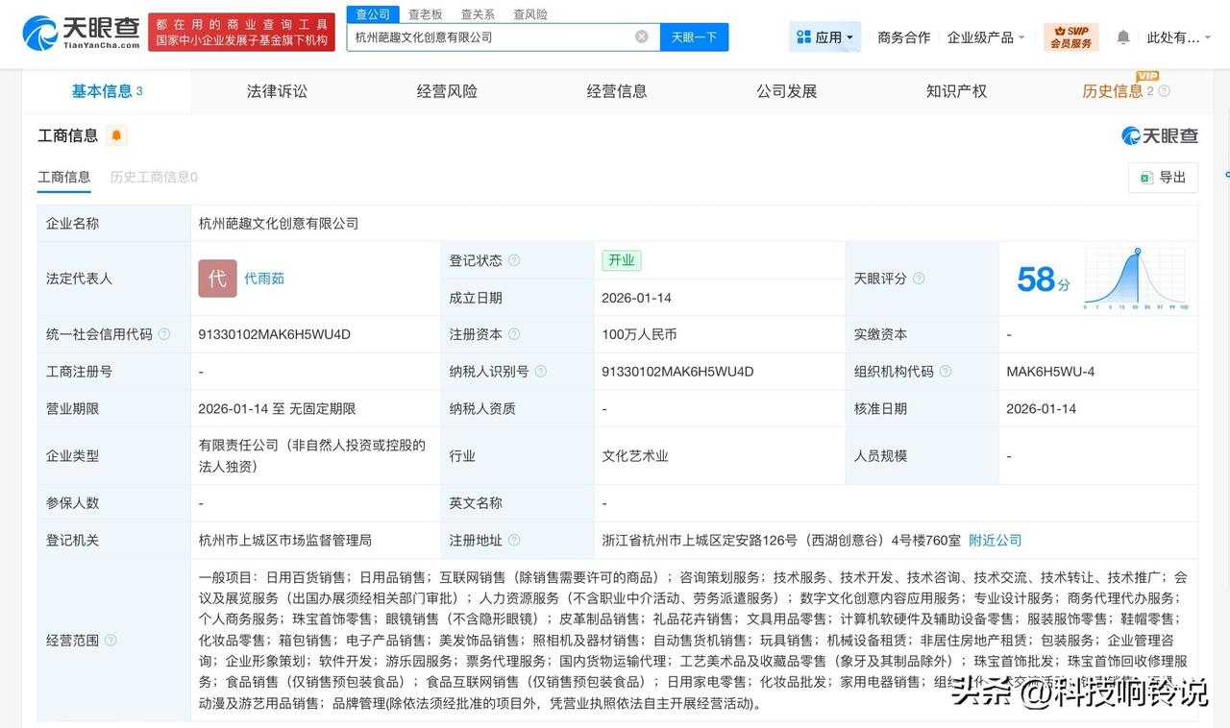Expand the 企业级产品 dropdown

pyautogui.click(x=983, y=36)
